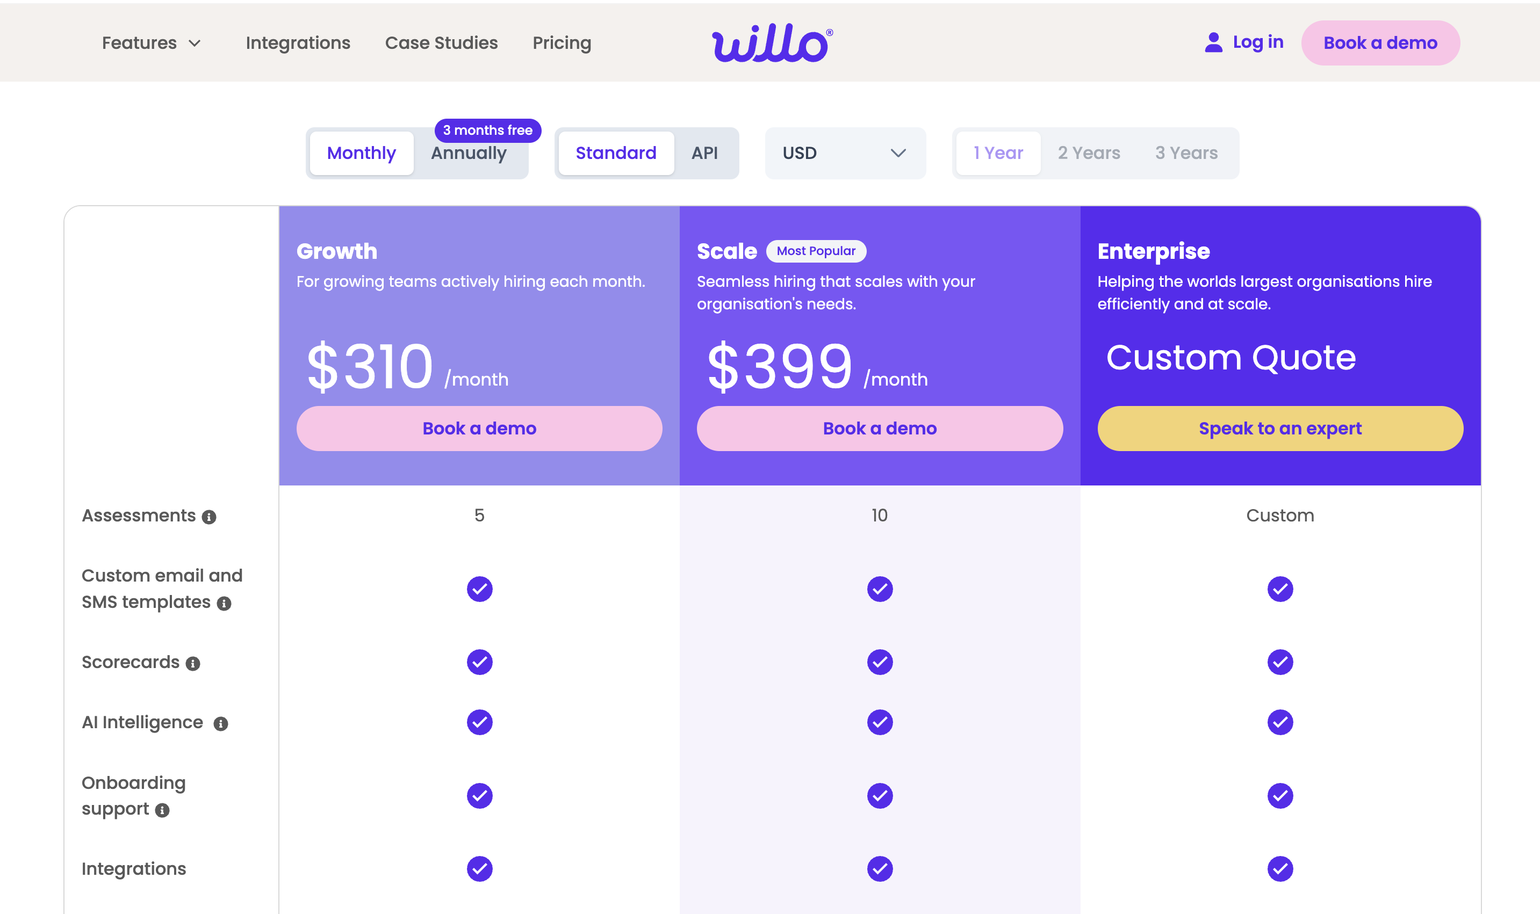The width and height of the screenshot is (1540, 914).
Task: Click the Onboarding support info icon
Action: click(x=162, y=810)
